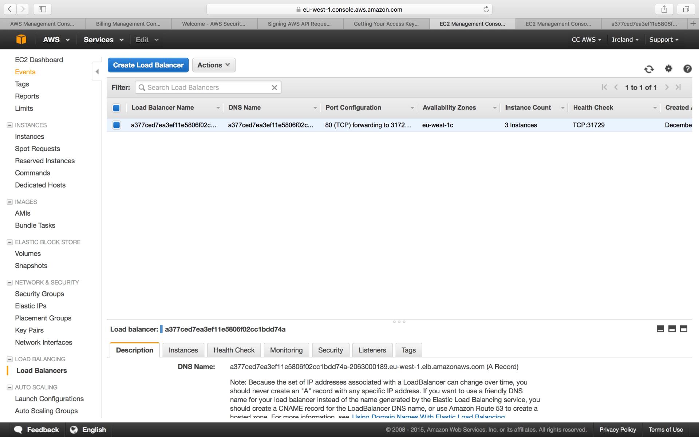Screen dimensions: 699x437
Task: Refresh the load balancers list
Action: (649, 69)
